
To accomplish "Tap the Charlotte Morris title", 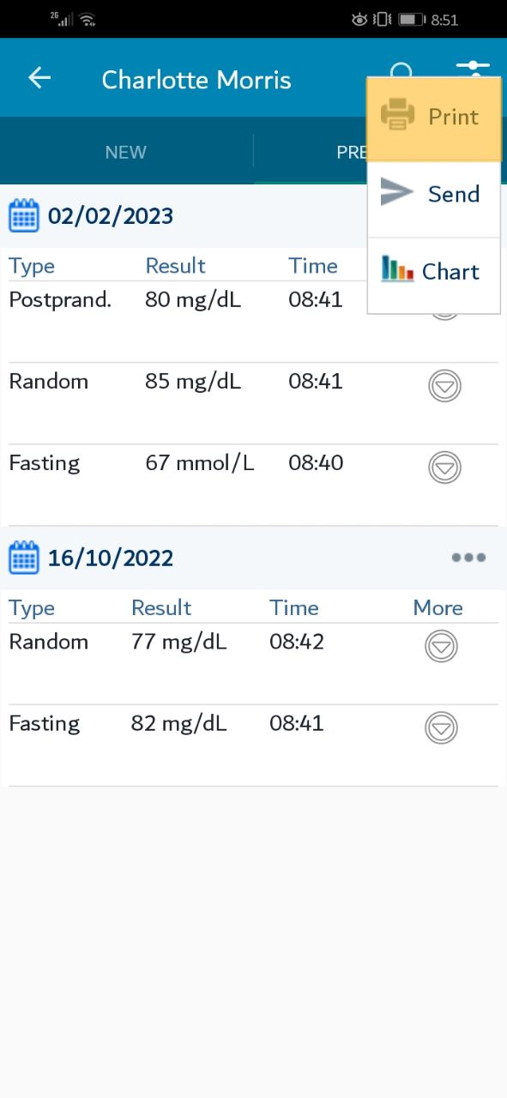I will click(x=196, y=80).
